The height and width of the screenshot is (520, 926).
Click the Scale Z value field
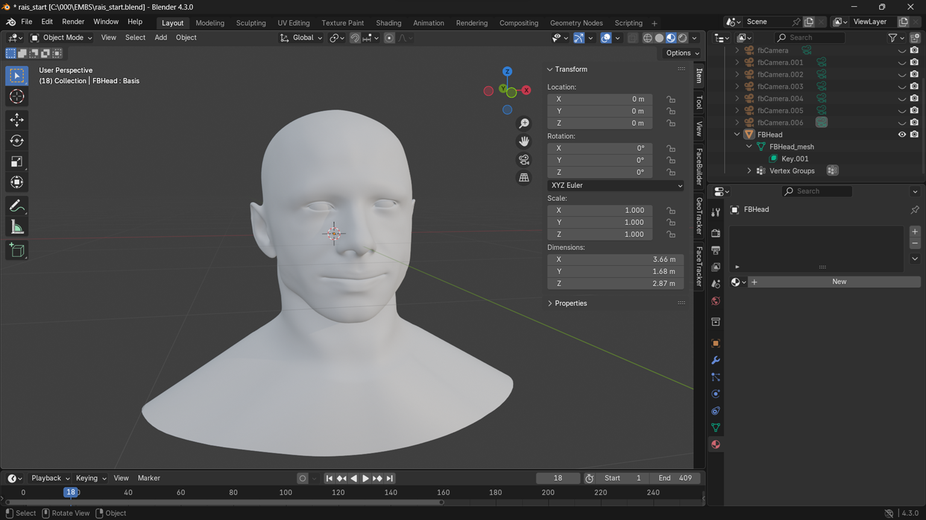600,234
